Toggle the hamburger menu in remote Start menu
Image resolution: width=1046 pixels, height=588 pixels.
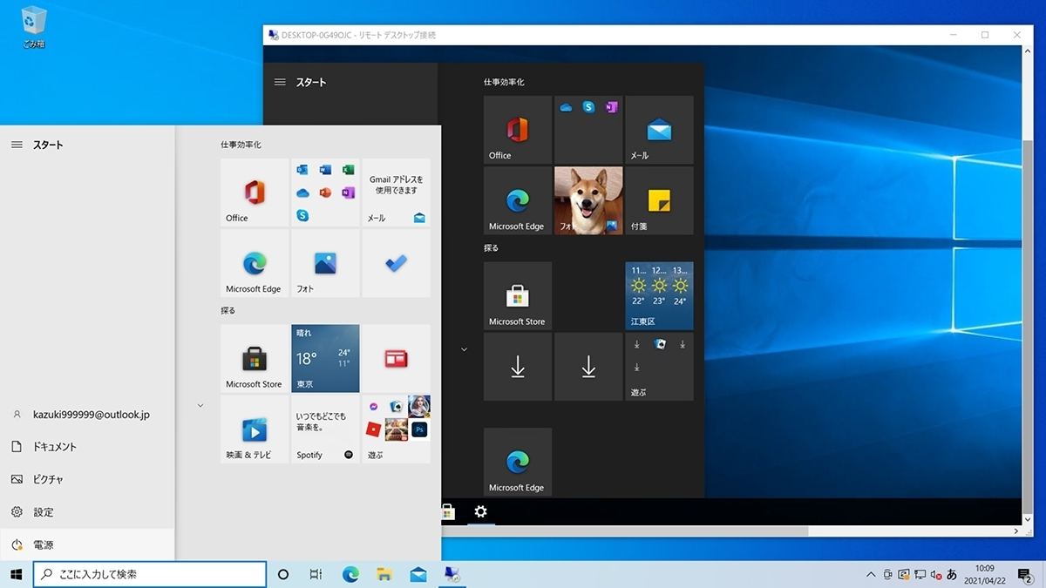click(280, 82)
